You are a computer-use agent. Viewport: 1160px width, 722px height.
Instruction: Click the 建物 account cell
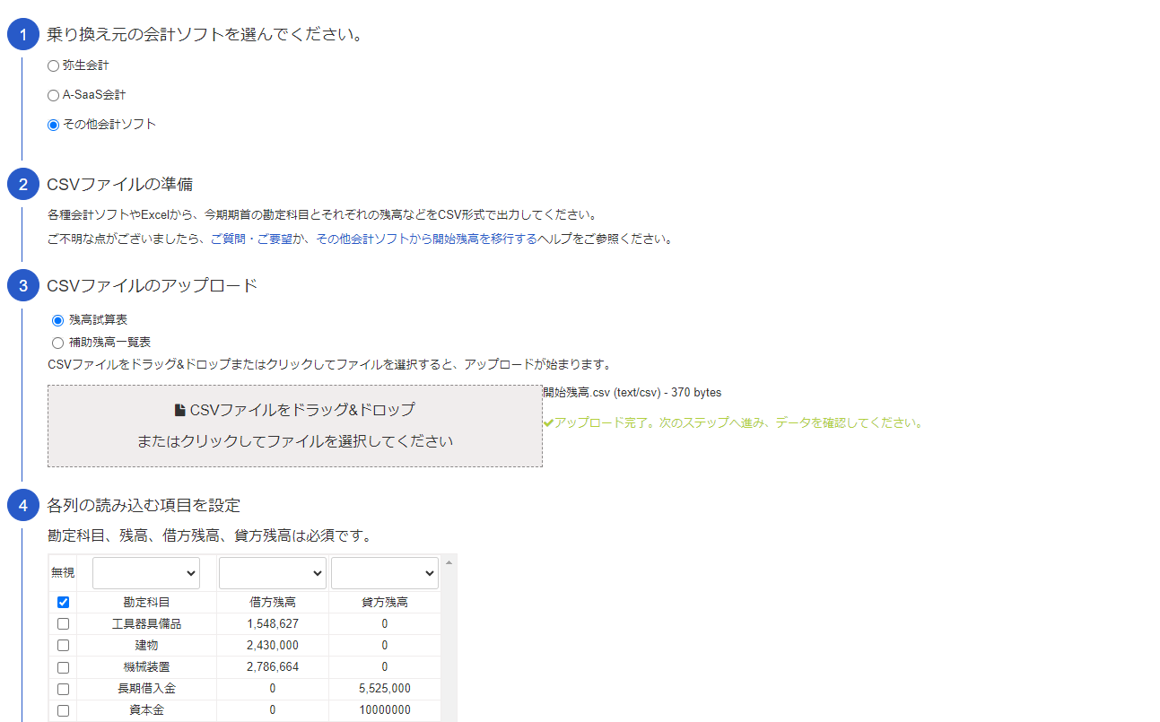pos(147,646)
